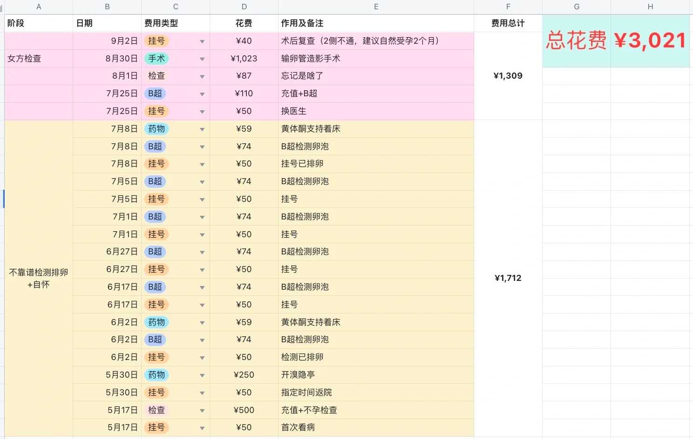Select column D header

pyautogui.click(x=244, y=7)
